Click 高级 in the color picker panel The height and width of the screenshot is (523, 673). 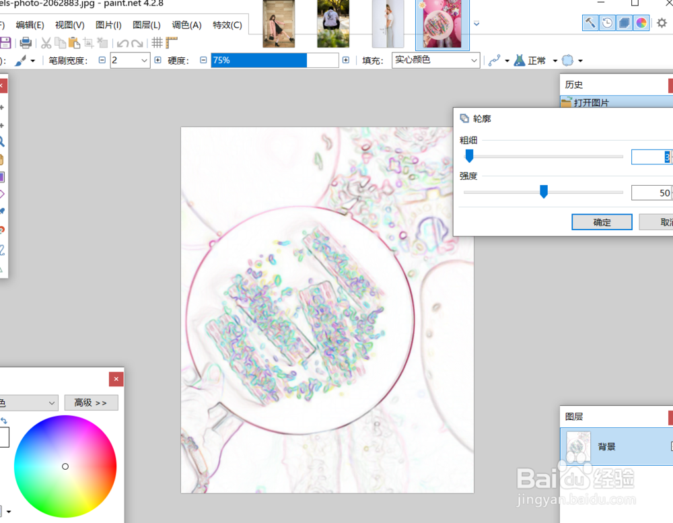point(91,403)
